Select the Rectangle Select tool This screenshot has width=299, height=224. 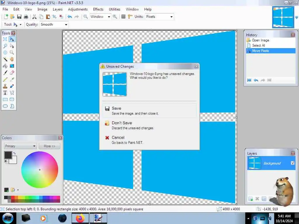5,39
